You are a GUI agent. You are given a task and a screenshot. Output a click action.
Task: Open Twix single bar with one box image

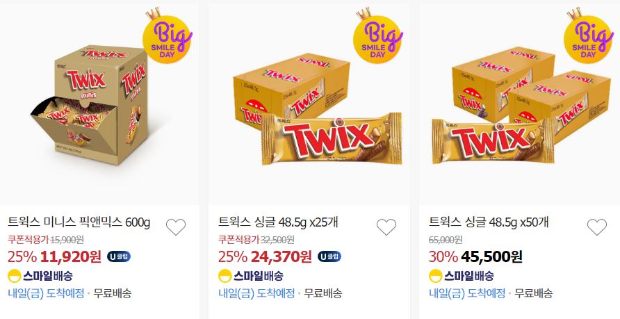[x=318, y=108]
